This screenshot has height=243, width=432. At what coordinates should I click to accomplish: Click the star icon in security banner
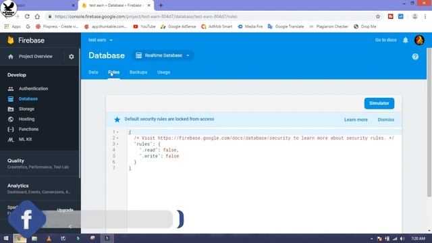117,119
